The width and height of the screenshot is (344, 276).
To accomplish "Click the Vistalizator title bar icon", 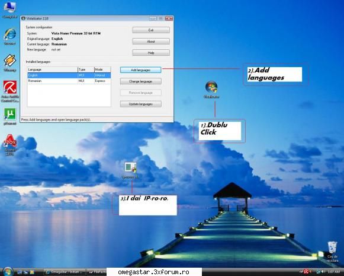I will point(23,18).
